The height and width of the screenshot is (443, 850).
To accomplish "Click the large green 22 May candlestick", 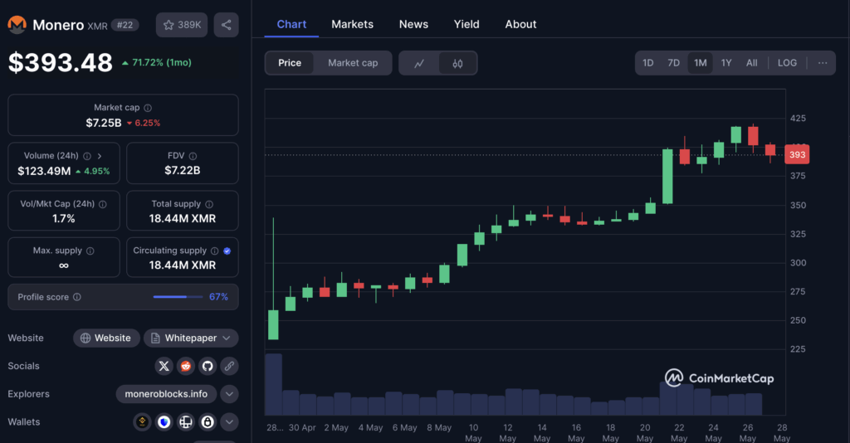I will point(668,177).
